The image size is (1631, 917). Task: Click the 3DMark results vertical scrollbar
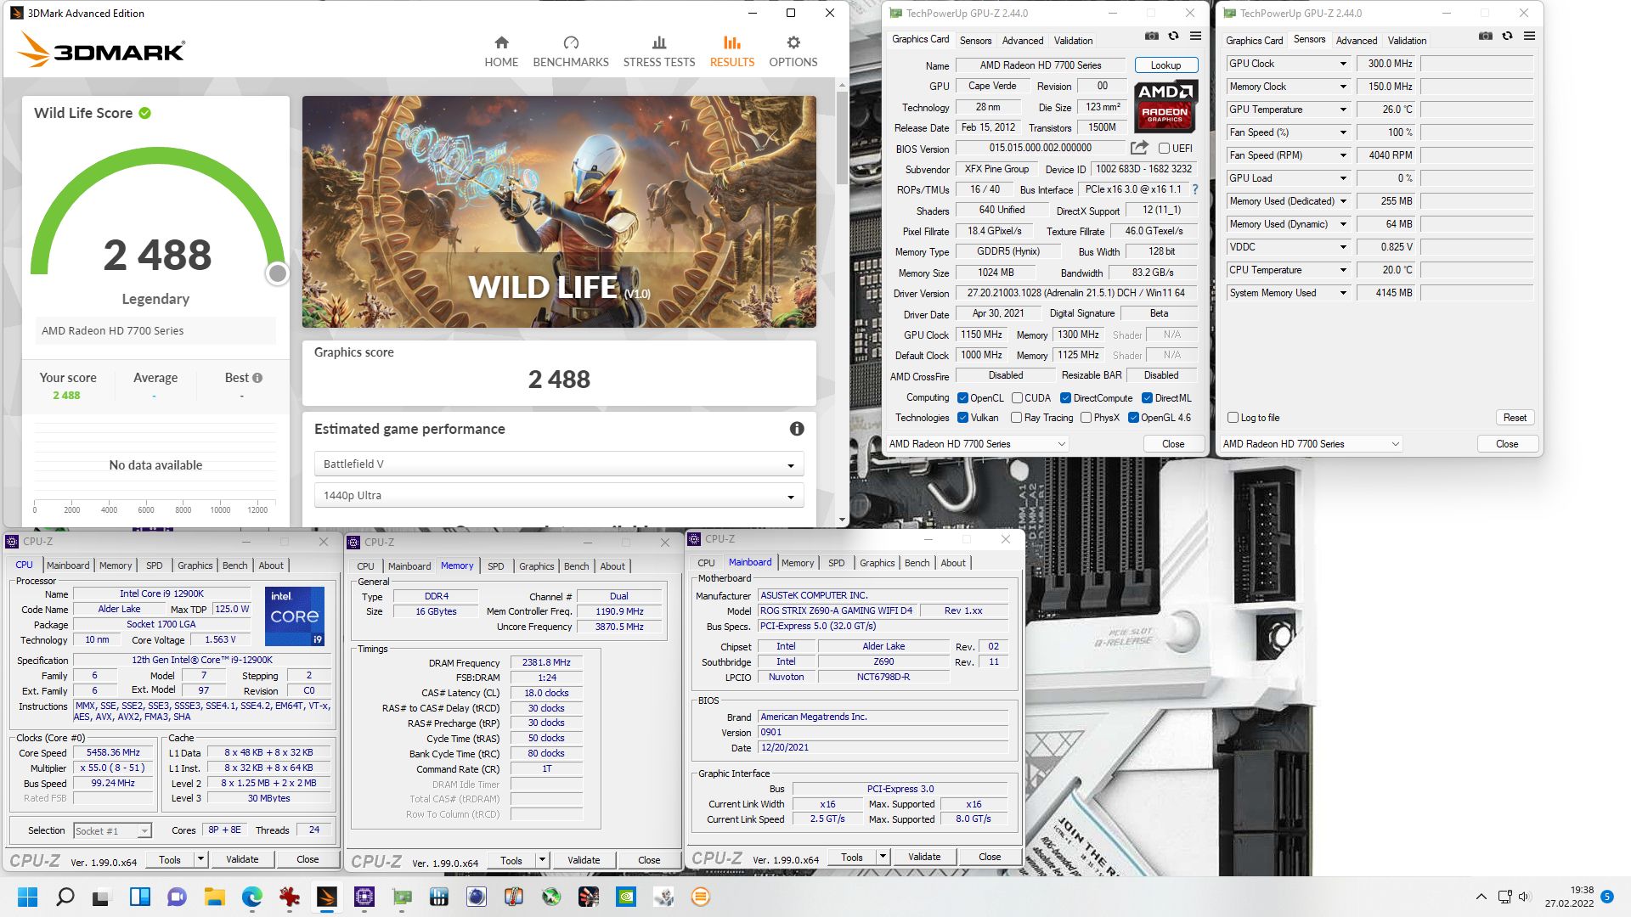pyautogui.click(x=842, y=137)
